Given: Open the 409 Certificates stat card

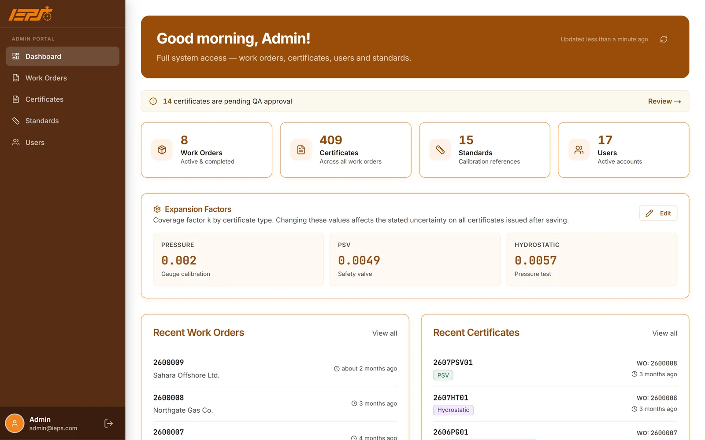Looking at the screenshot, I should (x=346, y=150).
